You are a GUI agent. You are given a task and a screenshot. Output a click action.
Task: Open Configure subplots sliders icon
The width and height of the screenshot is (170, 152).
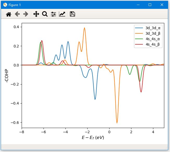pyautogui.click(x=53, y=14)
